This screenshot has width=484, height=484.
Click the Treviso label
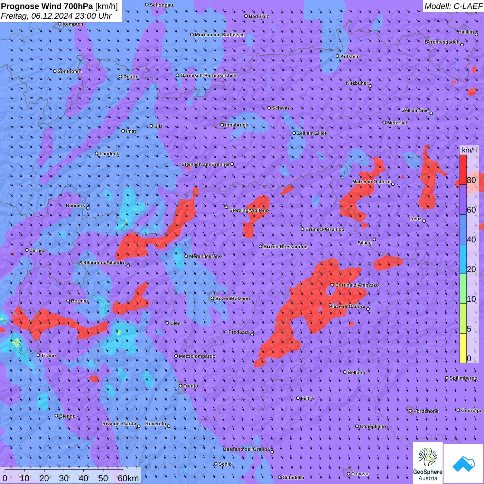point(360,474)
